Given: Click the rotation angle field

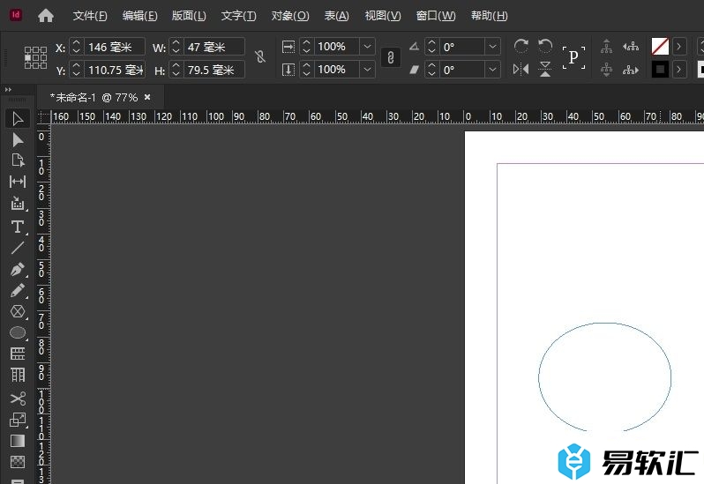Looking at the screenshot, I should pyautogui.click(x=462, y=47).
